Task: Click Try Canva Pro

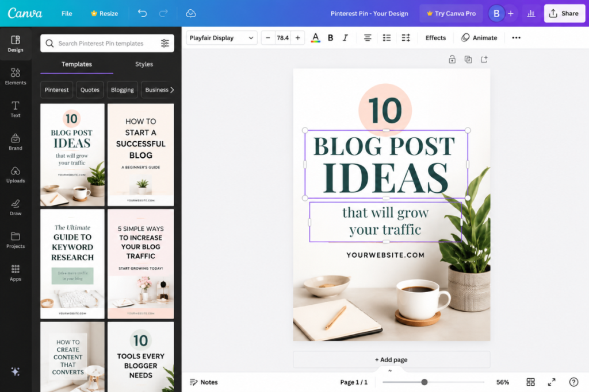Action: 451,14
